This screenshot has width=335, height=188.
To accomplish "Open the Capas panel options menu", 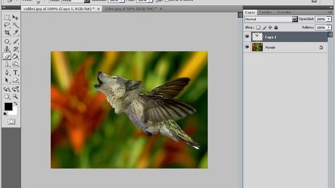I will pos(329,13).
